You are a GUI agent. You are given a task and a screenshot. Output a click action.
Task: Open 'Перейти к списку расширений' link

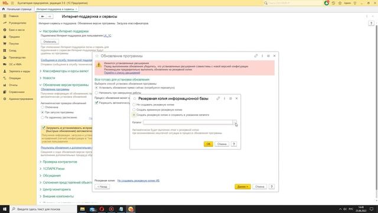[x=122, y=73]
